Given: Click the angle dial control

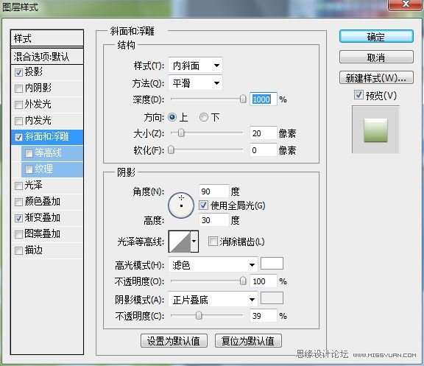Looking at the screenshot, I should tap(181, 205).
